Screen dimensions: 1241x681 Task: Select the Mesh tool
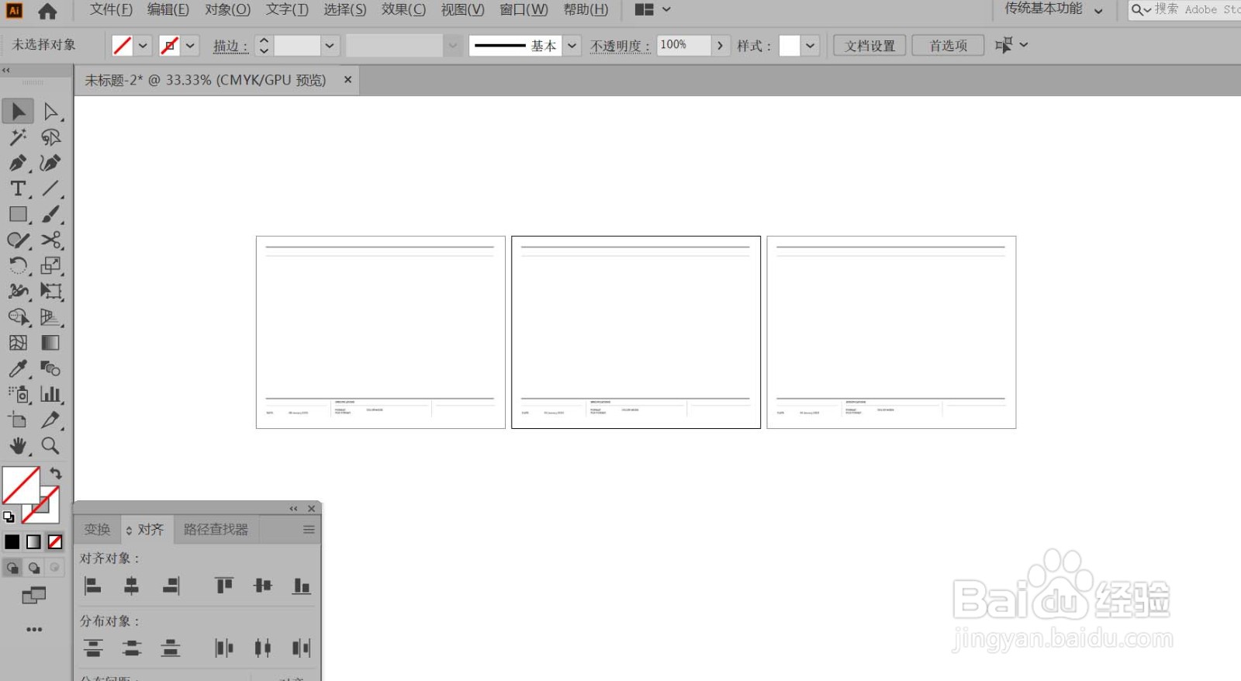tap(18, 343)
